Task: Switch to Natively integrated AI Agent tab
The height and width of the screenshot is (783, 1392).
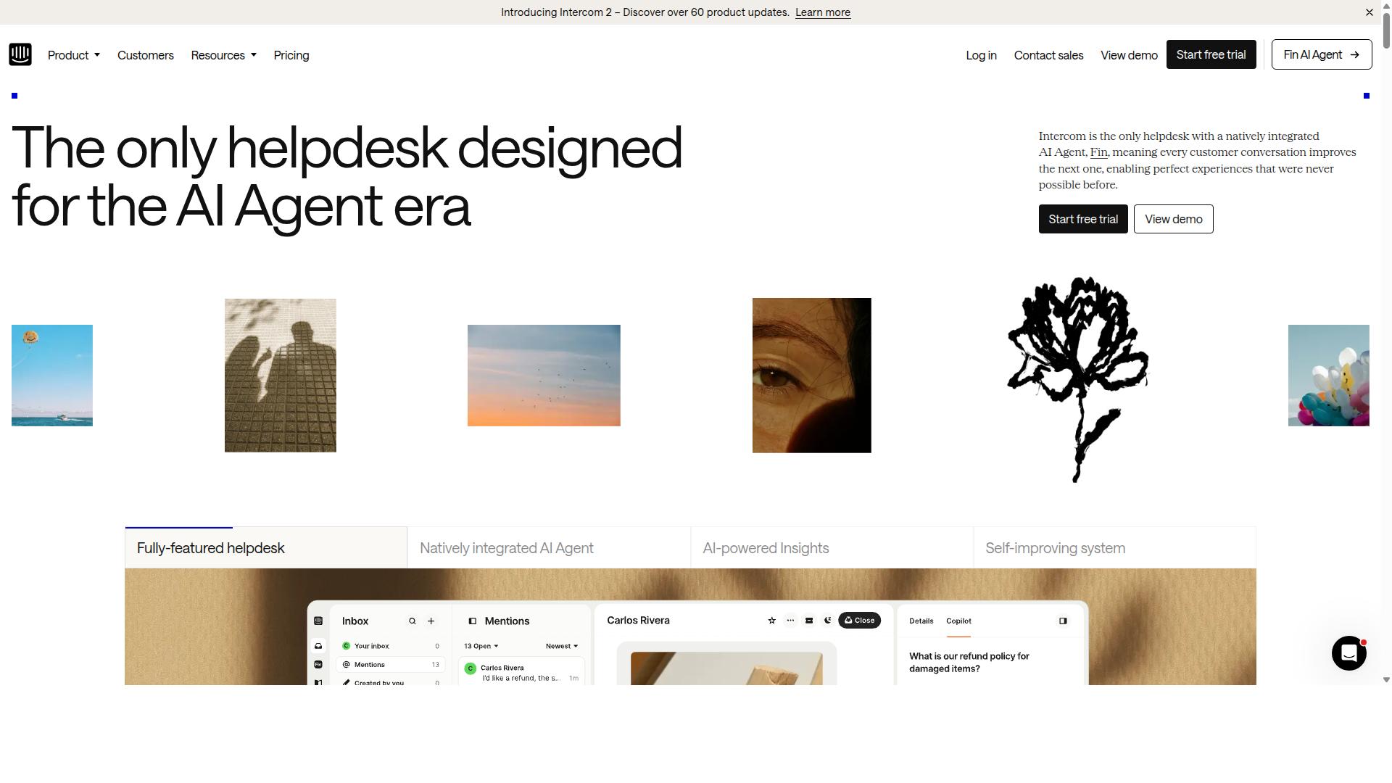Action: 549,548
